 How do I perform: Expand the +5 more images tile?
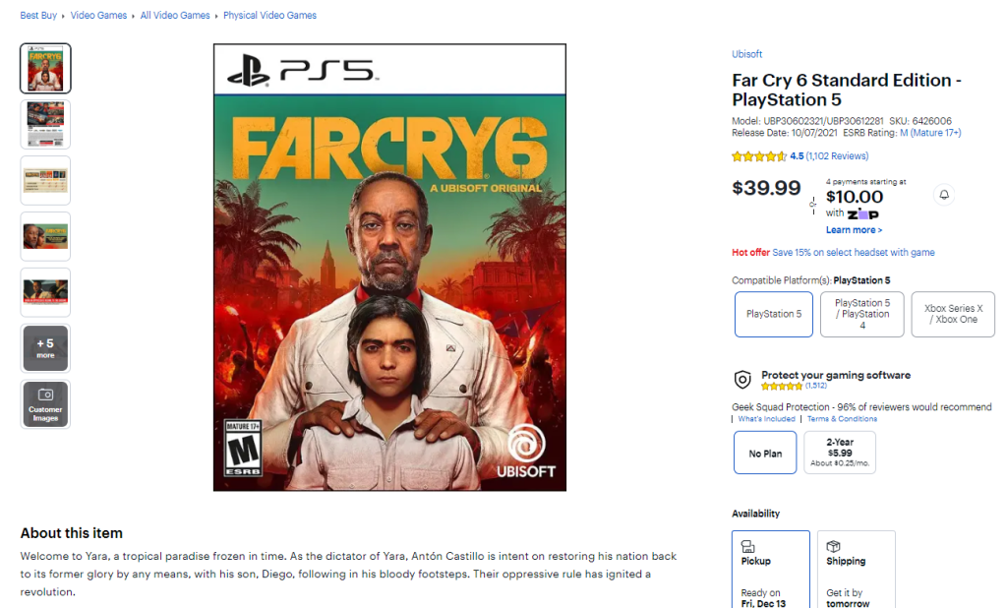(45, 348)
